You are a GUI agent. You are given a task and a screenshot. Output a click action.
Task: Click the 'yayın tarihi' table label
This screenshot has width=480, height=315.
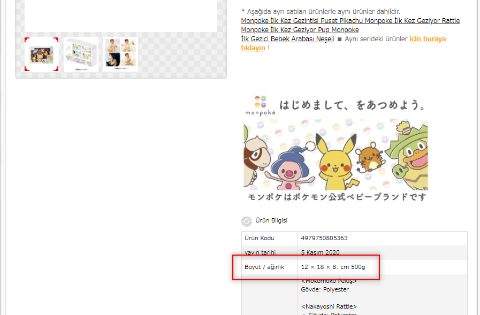click(x=260, y=252)
